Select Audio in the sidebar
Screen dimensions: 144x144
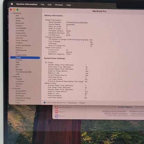click(18, 21)
